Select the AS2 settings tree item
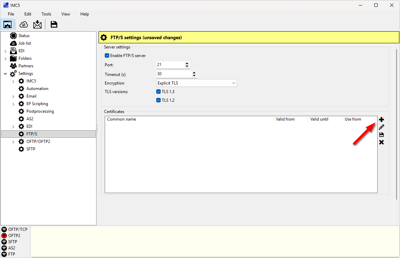The image size is (400, 258). 30,119
